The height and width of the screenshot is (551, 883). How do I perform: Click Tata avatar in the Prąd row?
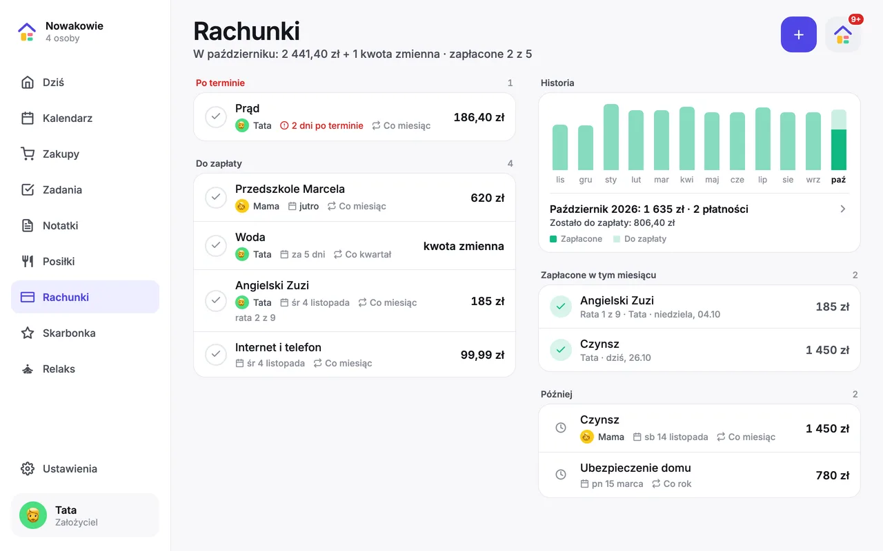(x=242, y=125)
